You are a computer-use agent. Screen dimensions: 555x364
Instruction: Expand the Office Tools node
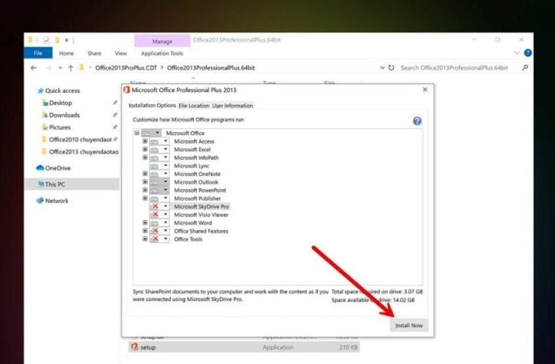(x=144, y=239)
